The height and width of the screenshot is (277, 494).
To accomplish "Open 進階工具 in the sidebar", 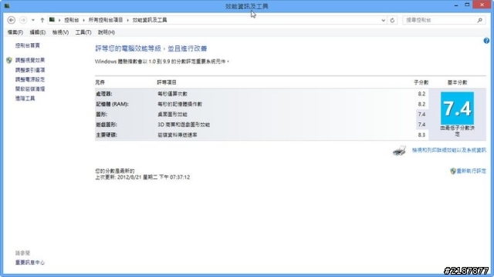I will tap(25, 98).
